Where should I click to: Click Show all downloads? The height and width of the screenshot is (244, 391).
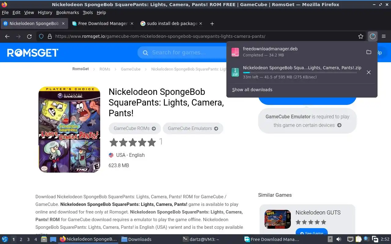pyautogui.click(x=252, y=90)
